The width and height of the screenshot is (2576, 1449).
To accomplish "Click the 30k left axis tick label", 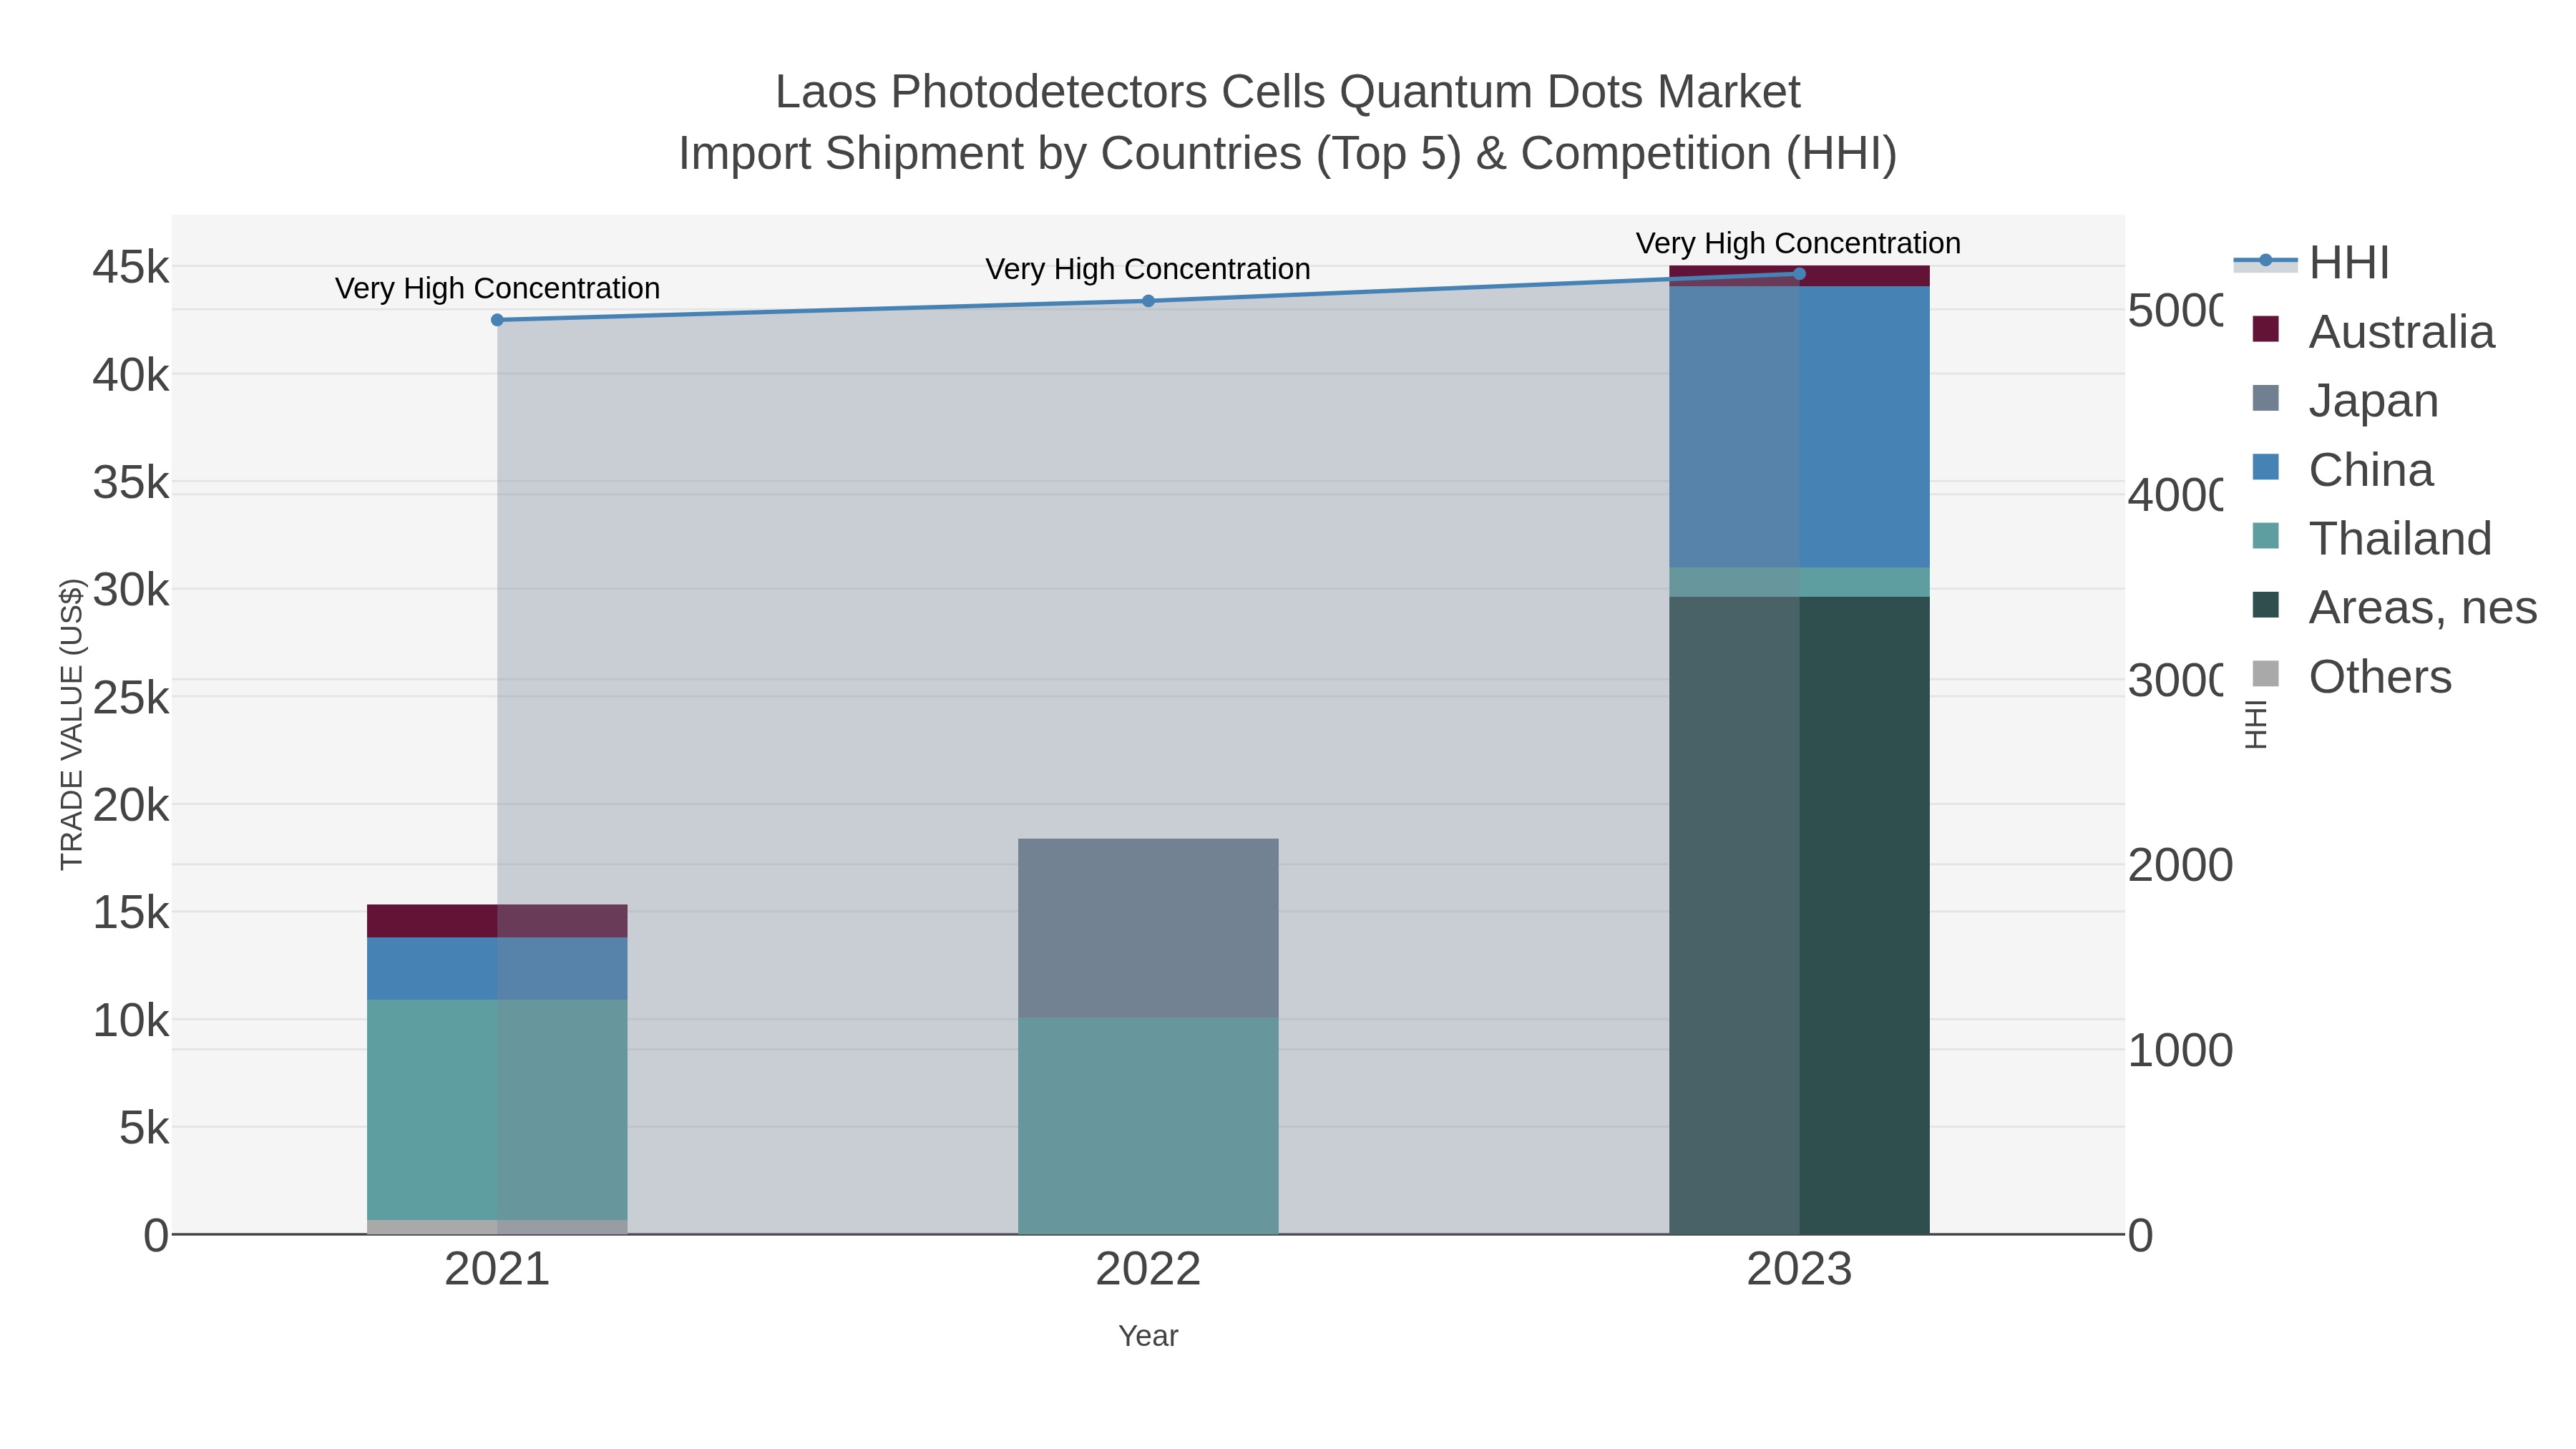I will tap(131, 591).
